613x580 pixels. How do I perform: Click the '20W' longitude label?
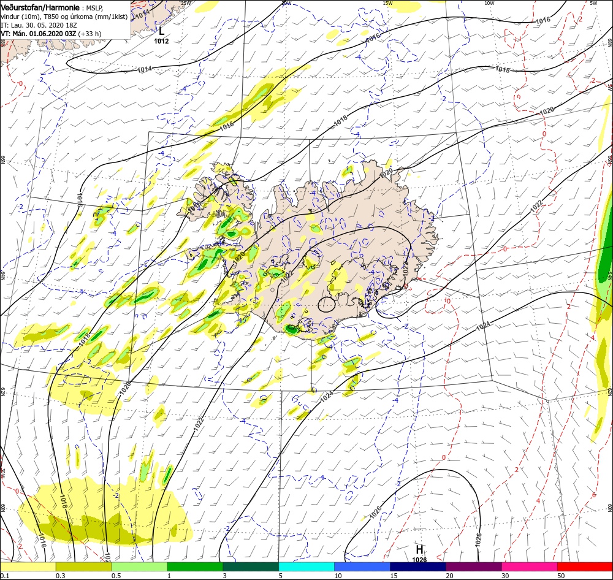coord(286,2)
